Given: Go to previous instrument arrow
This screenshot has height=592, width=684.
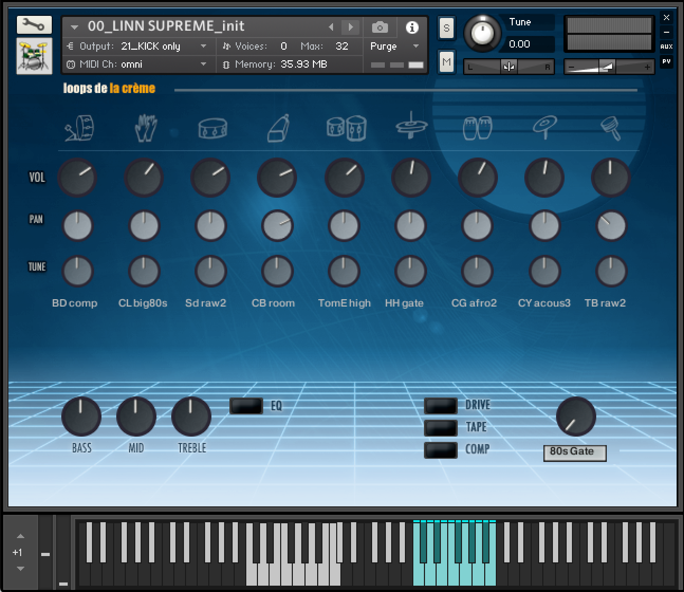Looking at the screenshot, I should pyautogui.click(x=331, y=27).
